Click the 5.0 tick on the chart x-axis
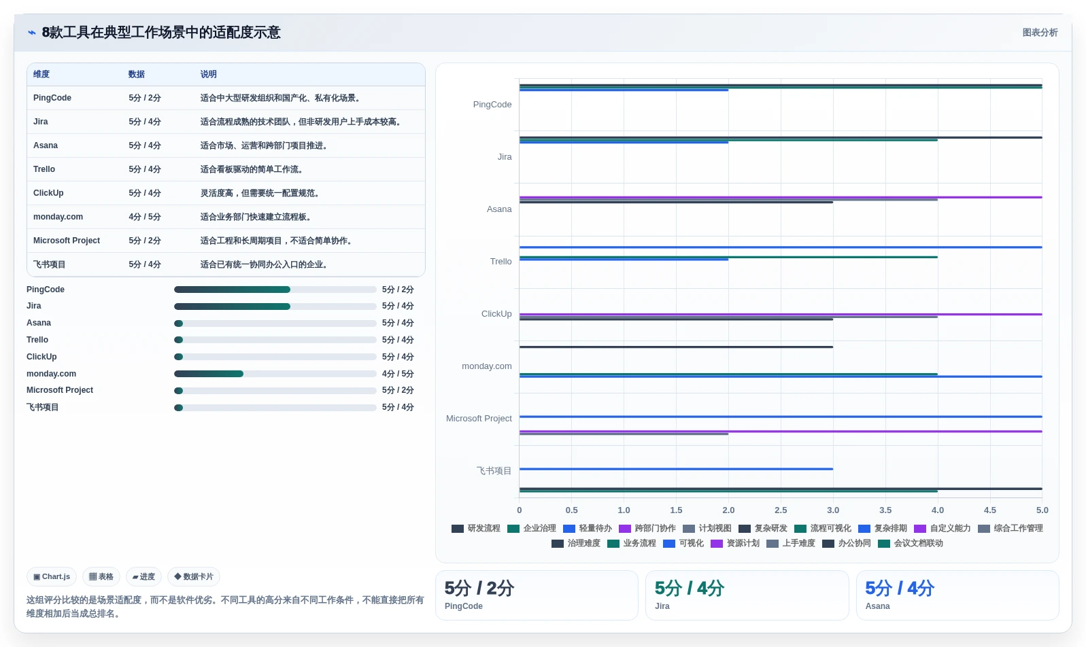The width and height of the screenshot is (1086, 647). click(1042, 510)
